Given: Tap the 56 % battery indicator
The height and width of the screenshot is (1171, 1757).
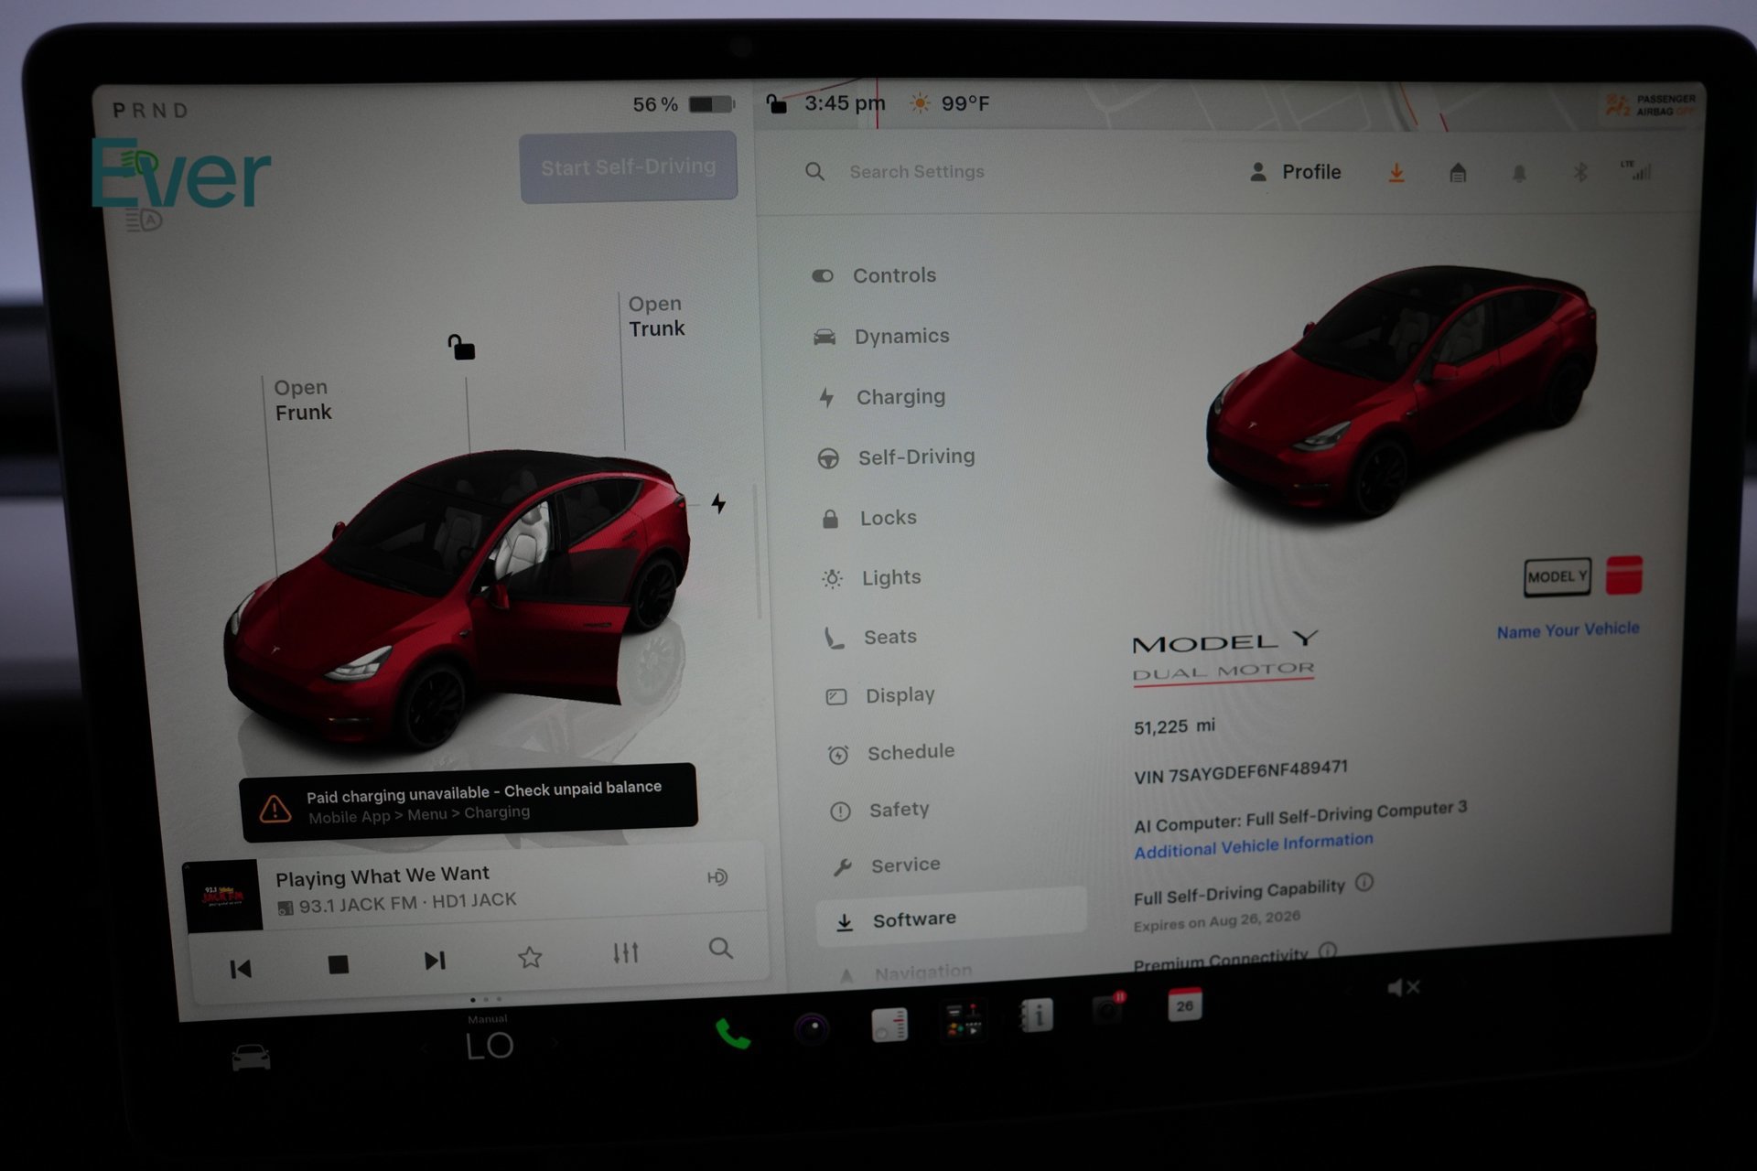Looking at the screenshot, I should tap(684, 104).
